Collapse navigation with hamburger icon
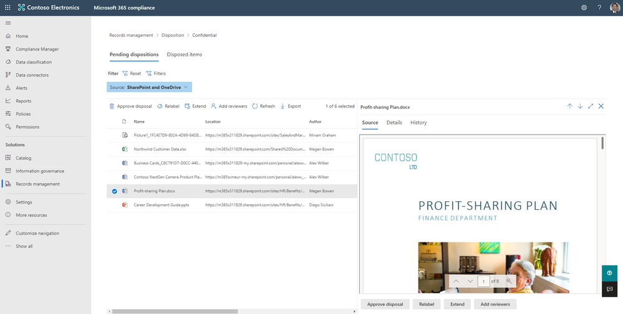Viewport: 623px width, 314px height. point(8,23)
